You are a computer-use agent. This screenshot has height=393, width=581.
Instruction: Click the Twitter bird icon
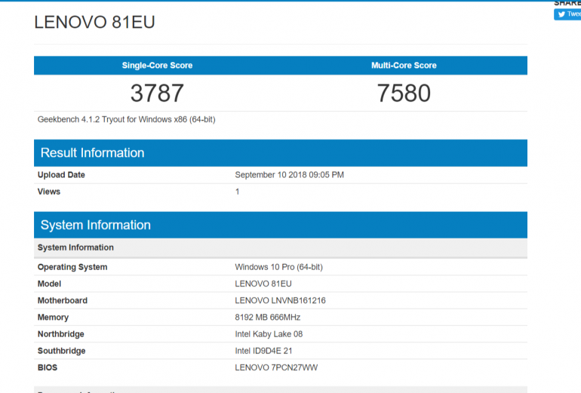(x=561, y=14)
